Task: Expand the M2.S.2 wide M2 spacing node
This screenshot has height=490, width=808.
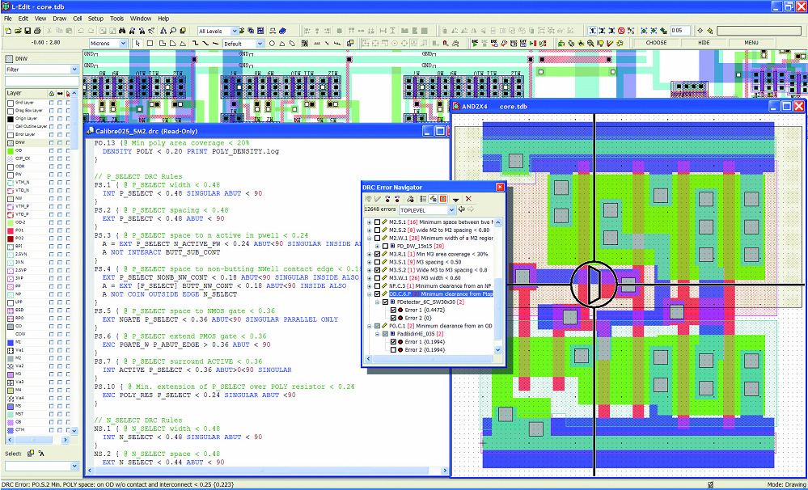Action: (369, 230)
